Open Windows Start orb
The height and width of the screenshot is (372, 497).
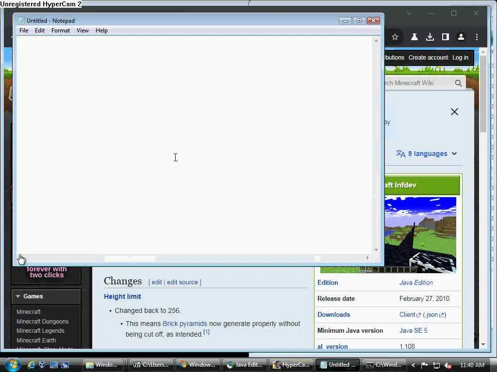tap(13, 365)
